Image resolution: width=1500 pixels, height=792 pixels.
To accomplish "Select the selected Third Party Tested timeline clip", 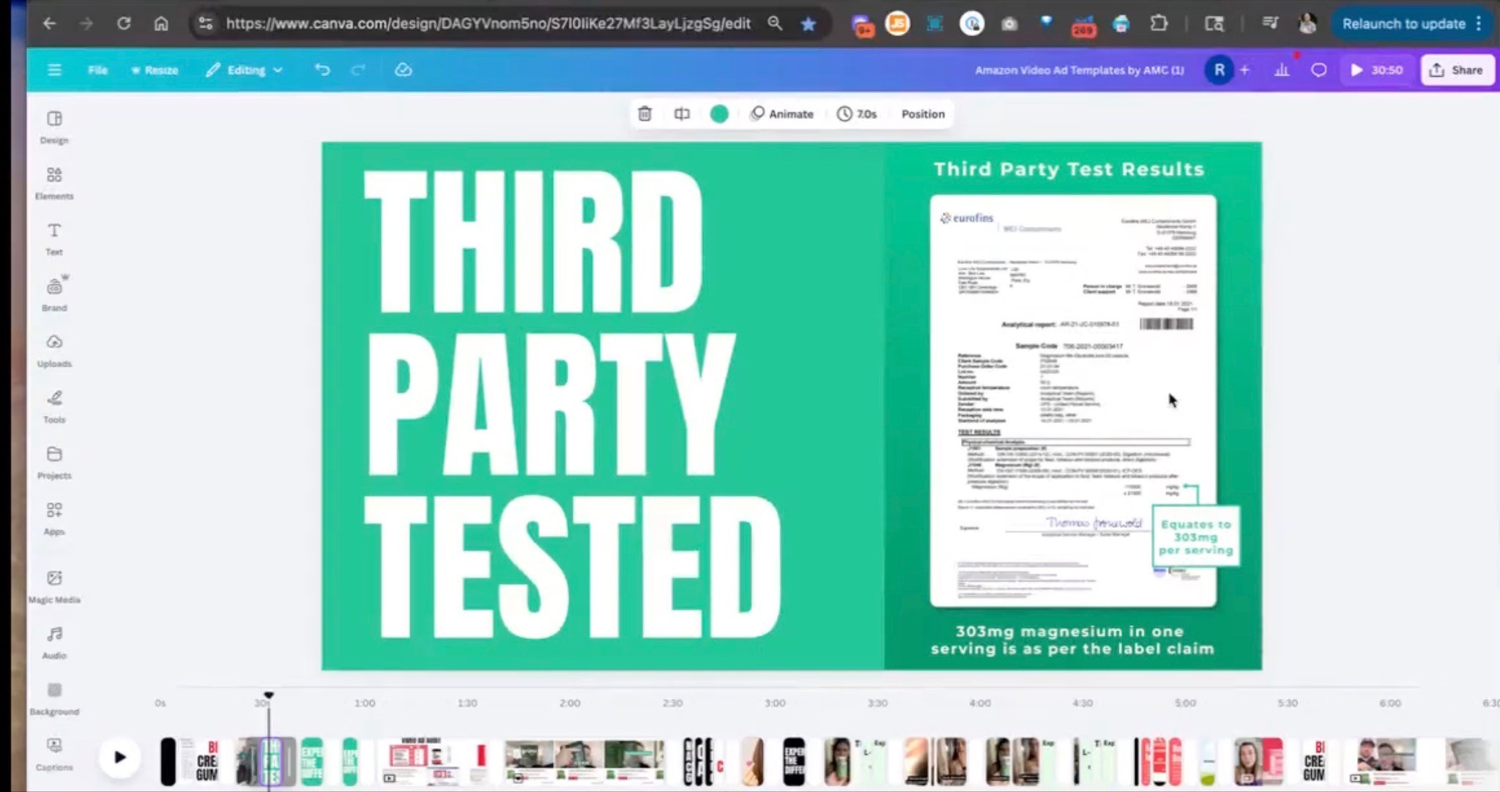I will click(x=272, y=761).
